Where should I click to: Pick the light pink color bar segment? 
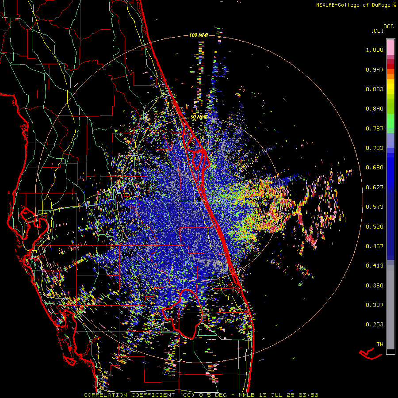390,47
